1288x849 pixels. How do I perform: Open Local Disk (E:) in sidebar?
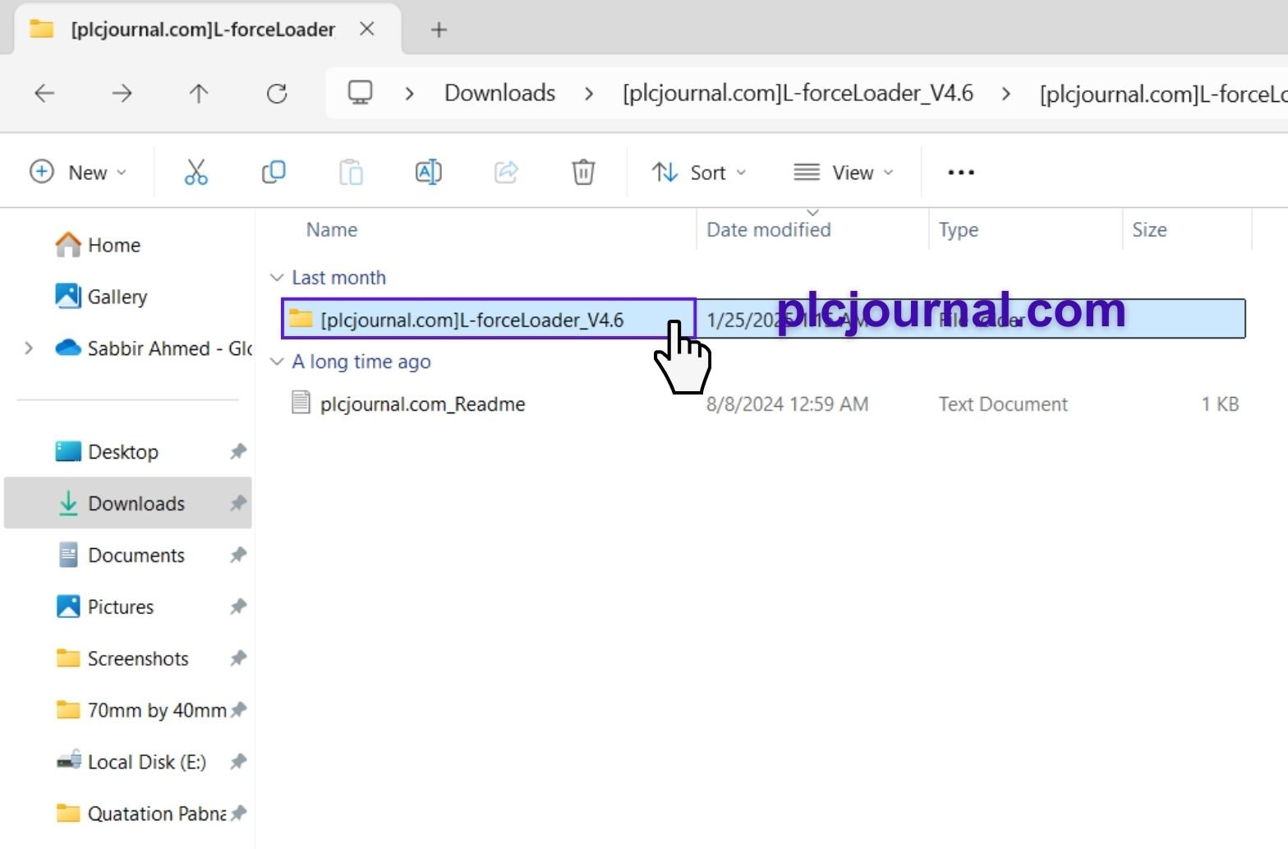[131, 763]
